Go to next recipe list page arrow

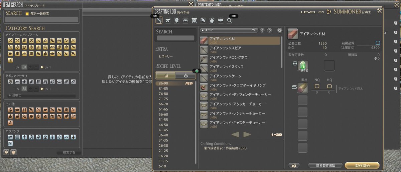coord(247,134)
